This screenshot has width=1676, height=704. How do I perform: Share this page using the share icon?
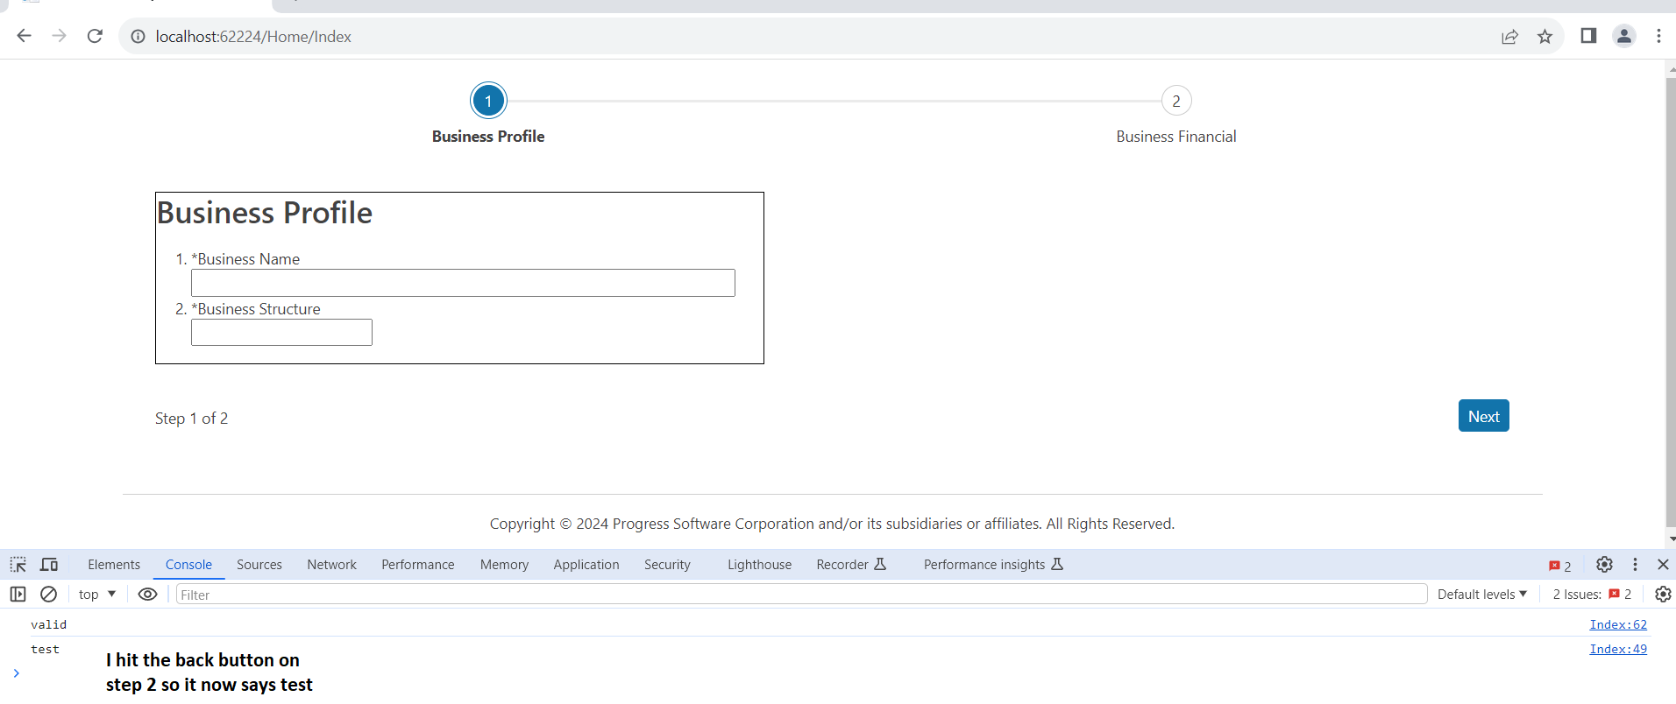(1509, 36)
